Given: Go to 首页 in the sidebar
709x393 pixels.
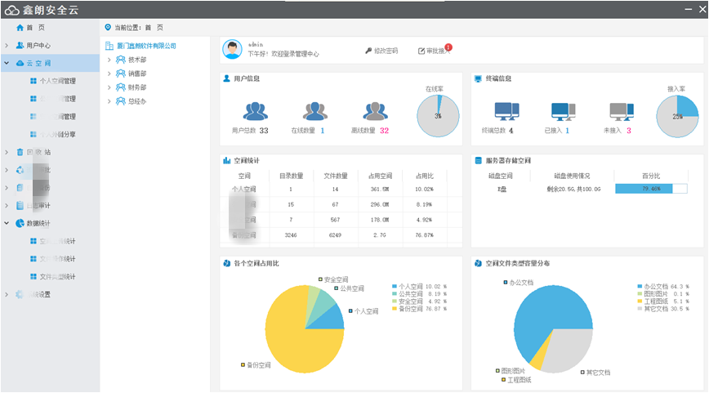Looking at the screenshot, I should 34,27.
